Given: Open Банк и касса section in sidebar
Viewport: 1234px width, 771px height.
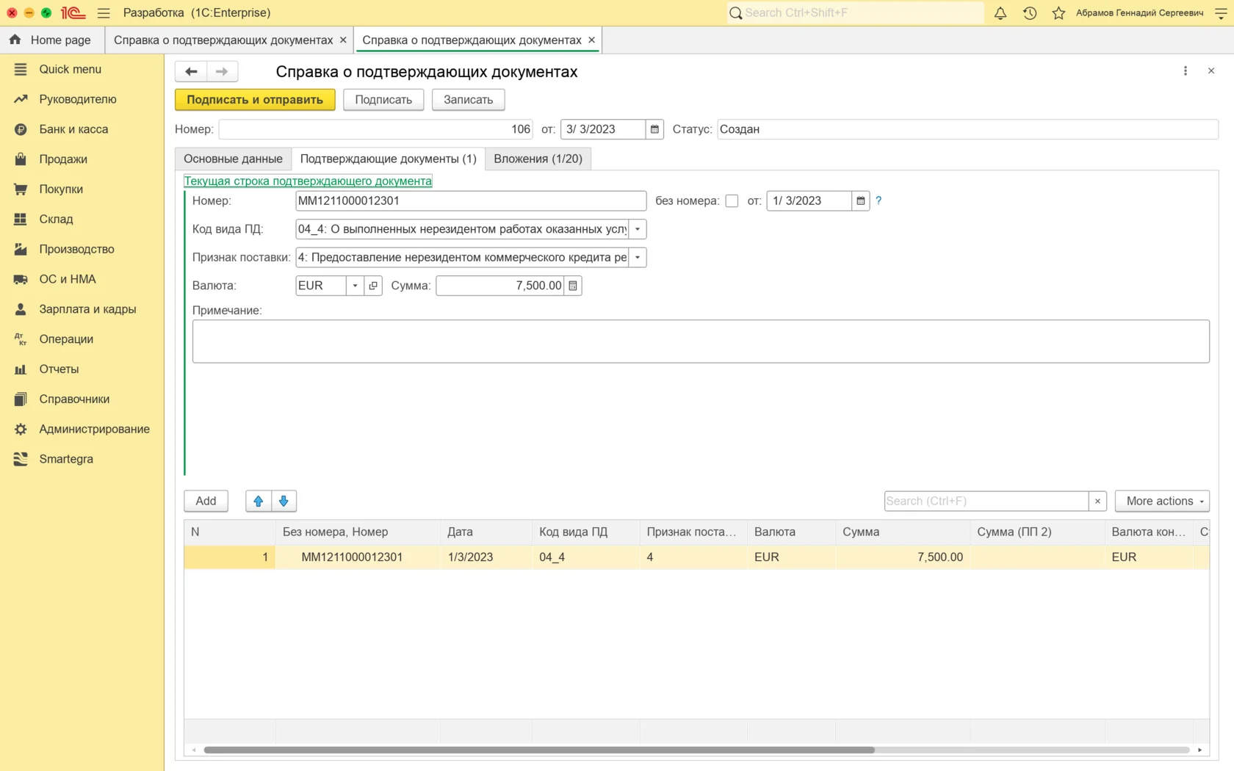Looking at the screenshot, I should (73, 129).
